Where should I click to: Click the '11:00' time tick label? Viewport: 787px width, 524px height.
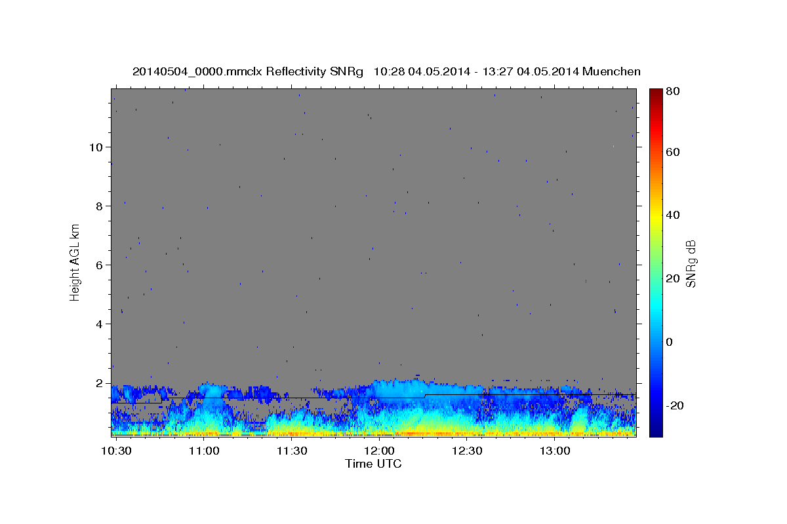tap(204, 451)
